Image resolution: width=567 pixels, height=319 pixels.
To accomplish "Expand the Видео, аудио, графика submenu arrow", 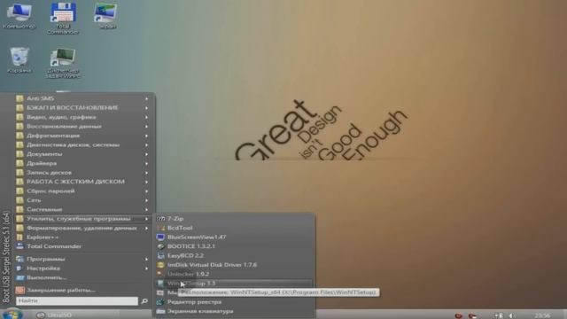I will 147,117.
